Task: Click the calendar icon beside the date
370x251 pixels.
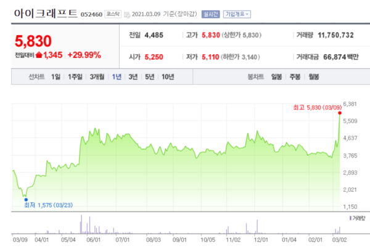Action: tap(127, 15)
